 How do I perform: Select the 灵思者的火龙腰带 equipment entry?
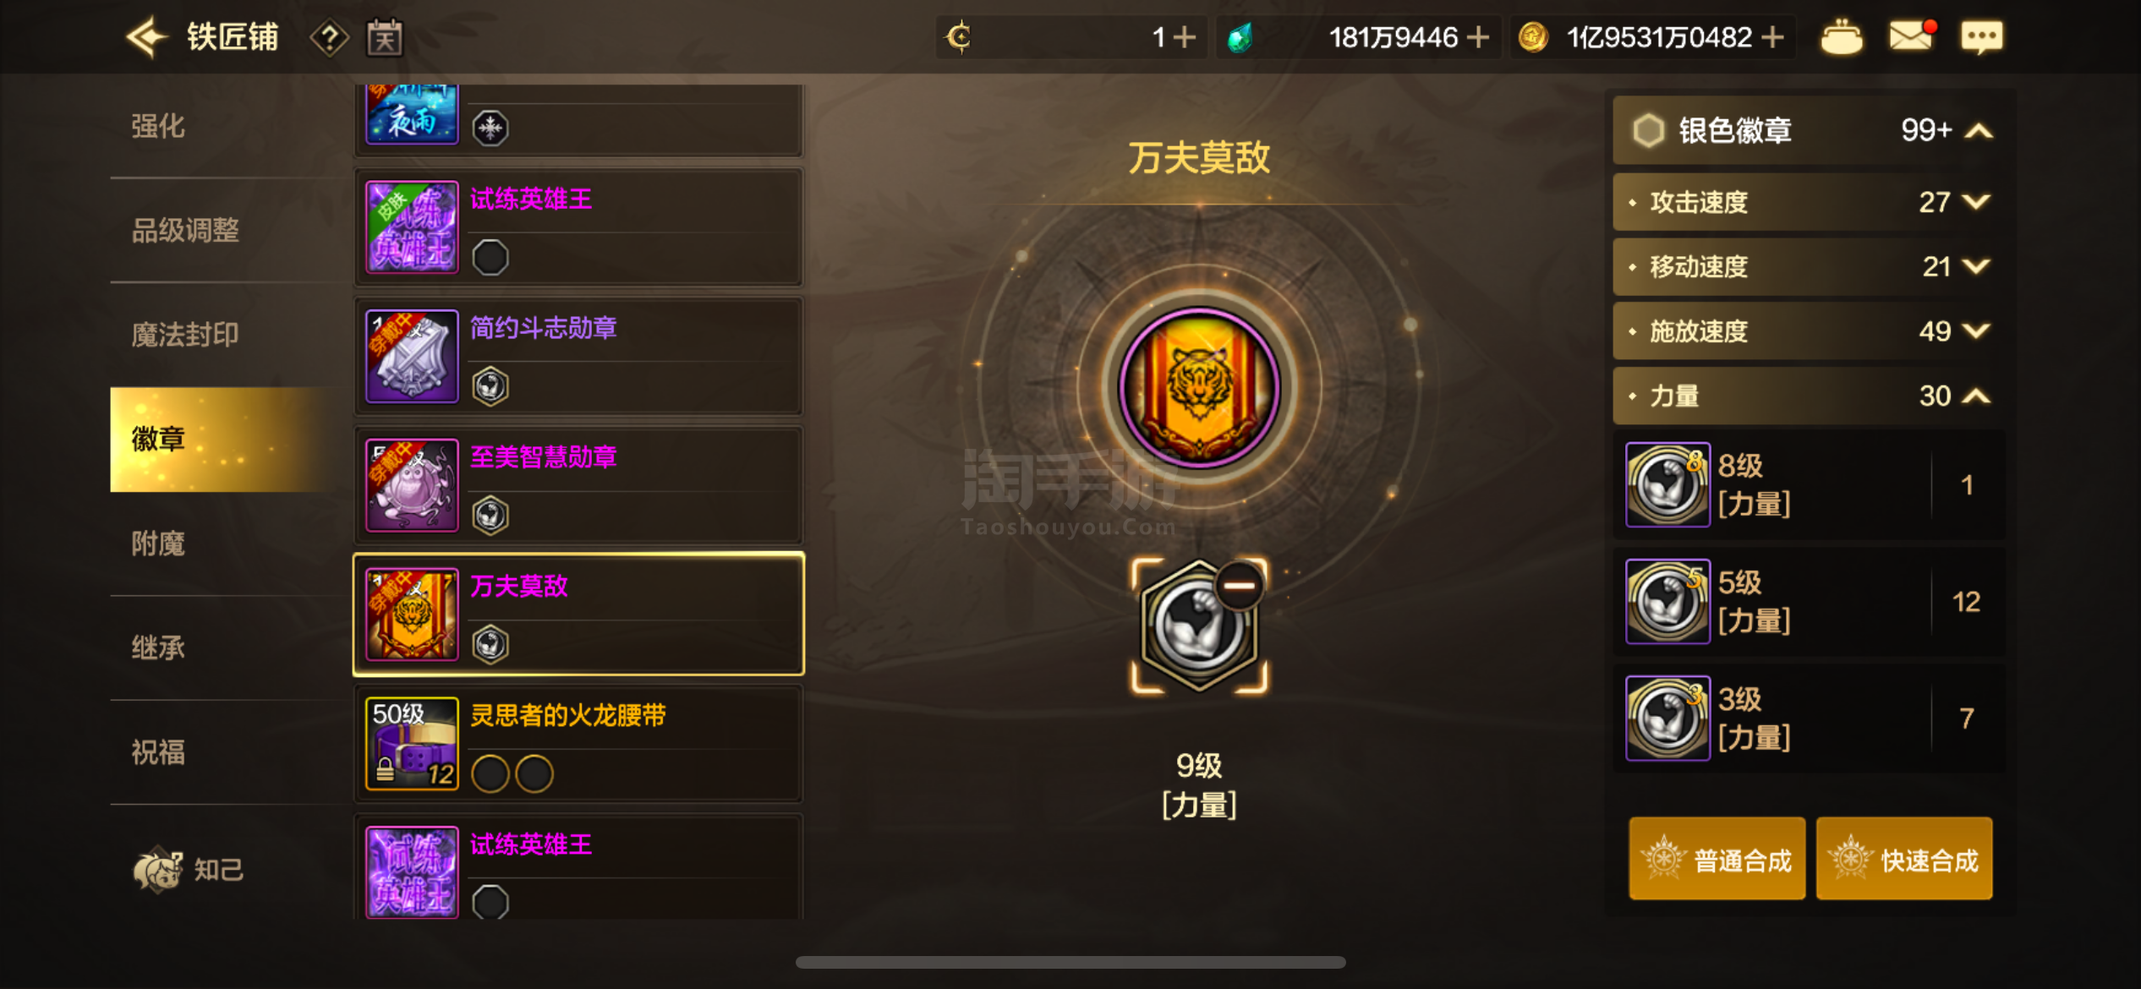[x=578, y=744]
